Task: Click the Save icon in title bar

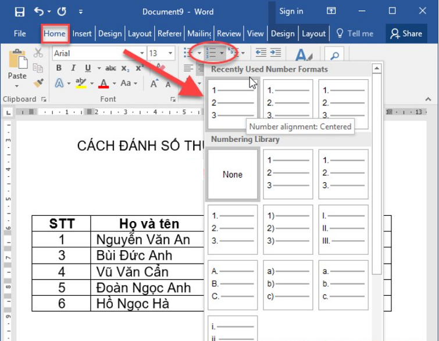Action: point(19,11)
